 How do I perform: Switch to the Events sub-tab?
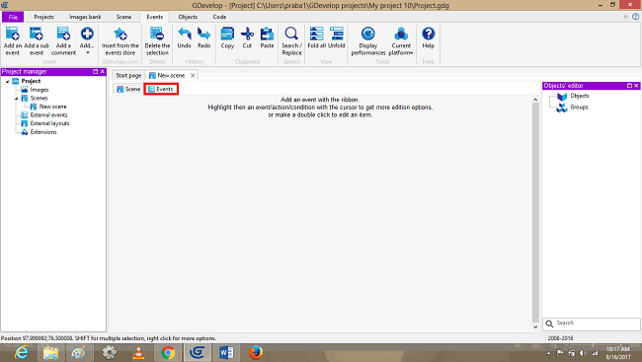pyautogui.click(x=161, y=89)
